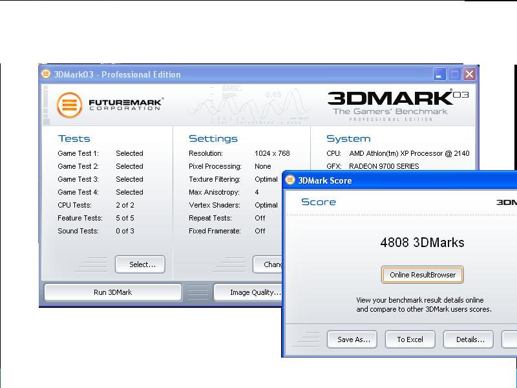Click the Tests section heading

coord(74,138)
